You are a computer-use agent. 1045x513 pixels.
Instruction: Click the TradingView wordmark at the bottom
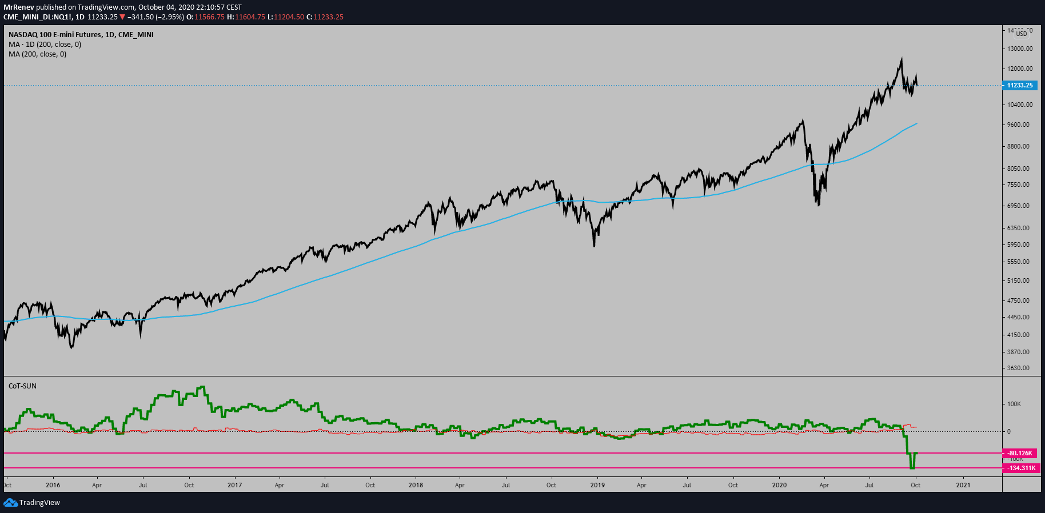pos(39,503)
